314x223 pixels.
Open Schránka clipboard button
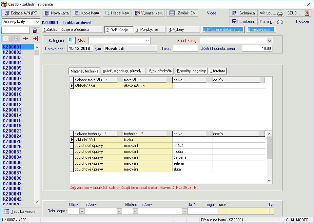243,13
